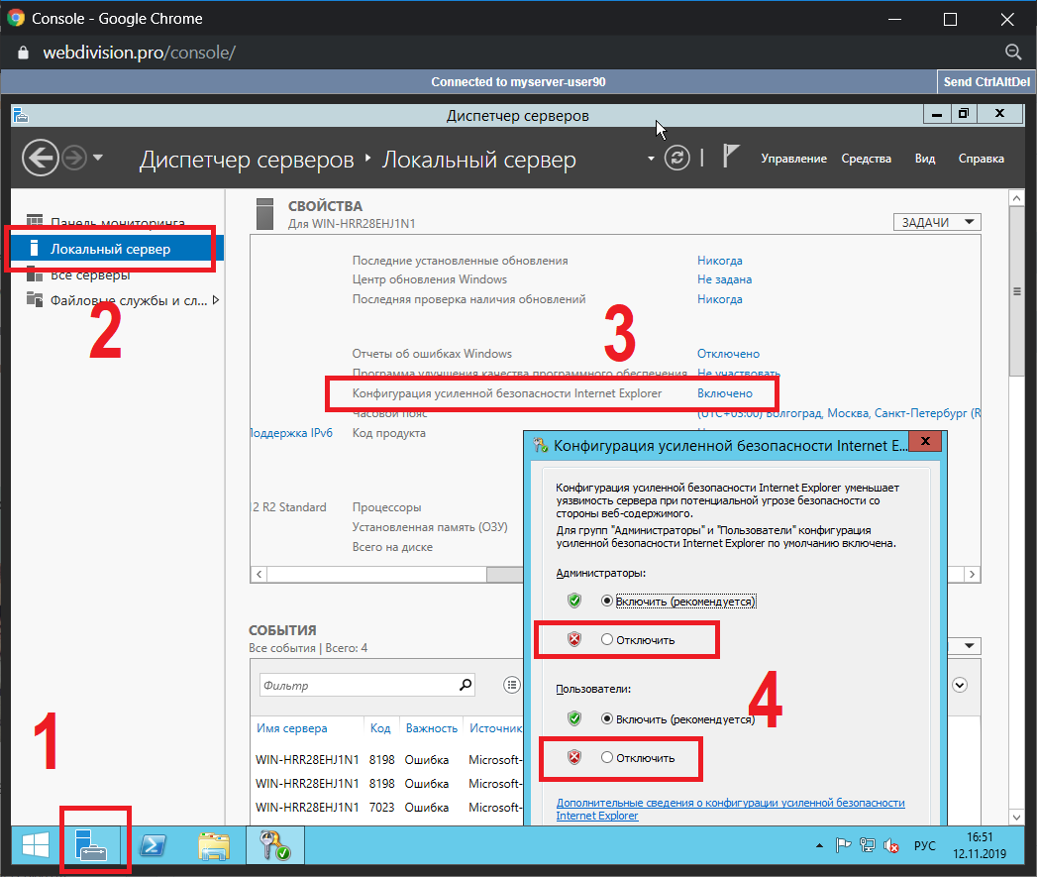The image size is (1037, 877).
Task: Select Отключить for Пользователи
Action: pyautogui.click(x=607, y=758)
